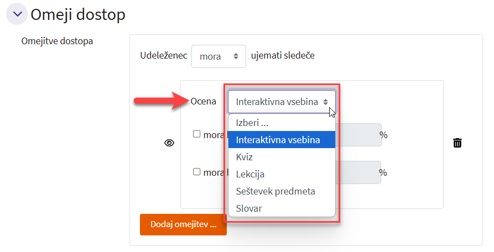
Task: Click the "ujemati sledeče" text
Action: pos(283,56)
